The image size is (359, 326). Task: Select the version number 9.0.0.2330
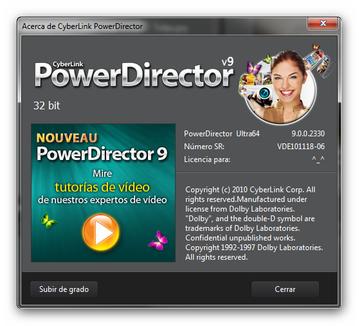308,134
